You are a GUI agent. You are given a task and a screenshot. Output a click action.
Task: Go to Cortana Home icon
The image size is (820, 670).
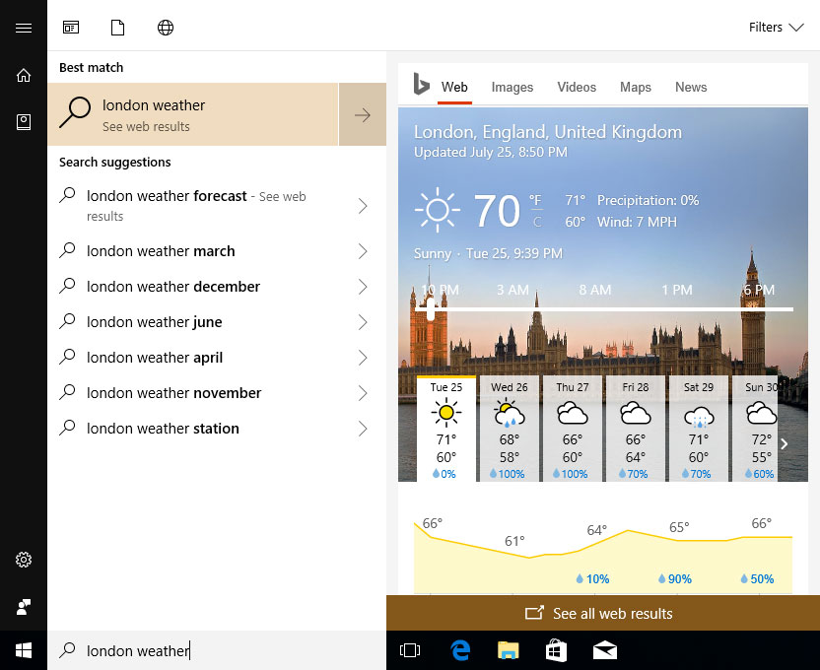(24, 76)
